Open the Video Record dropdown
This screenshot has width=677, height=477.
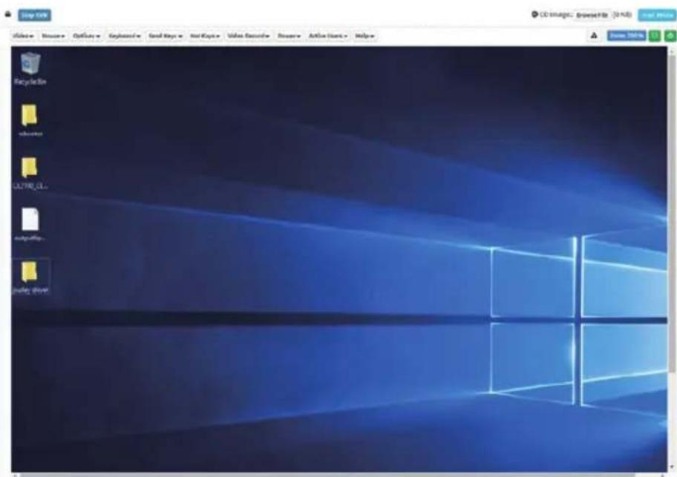tap(248, 36)
